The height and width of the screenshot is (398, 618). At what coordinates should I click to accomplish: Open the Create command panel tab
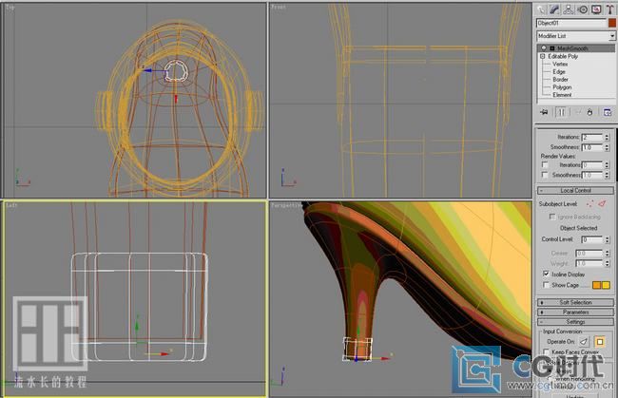[x=541, y=9]
